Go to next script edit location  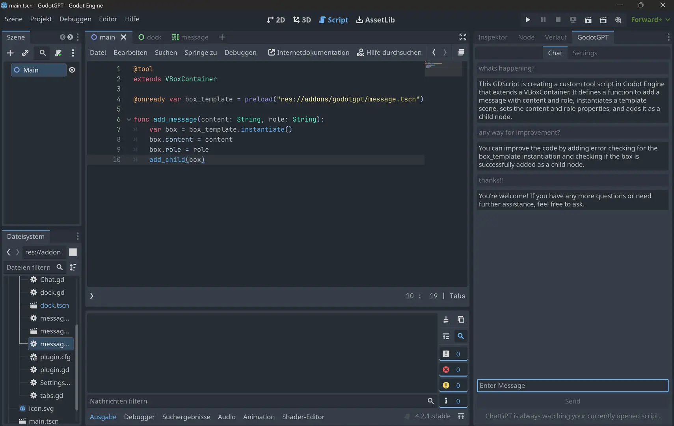(445, 52)
